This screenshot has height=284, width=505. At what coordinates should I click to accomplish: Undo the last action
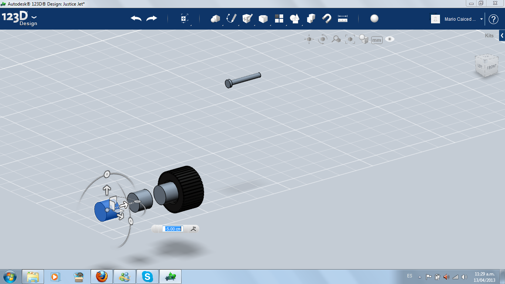(136, 18)
